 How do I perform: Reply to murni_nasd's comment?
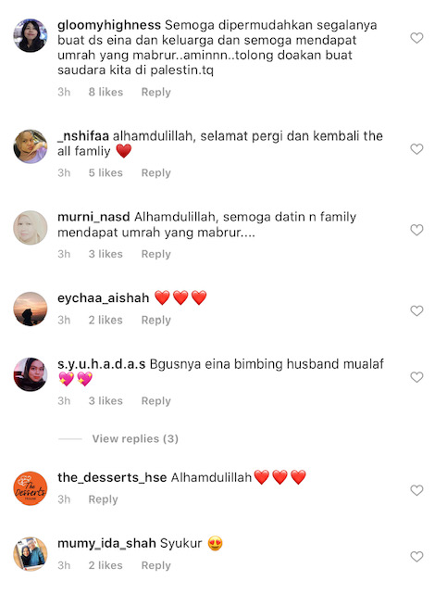155,254
